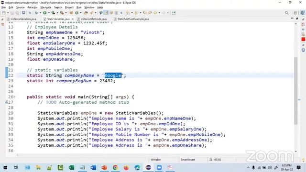The width and height of the screenshot is (306, 172).
Task: Click the Save icon in toolbar
Action: 12,13
